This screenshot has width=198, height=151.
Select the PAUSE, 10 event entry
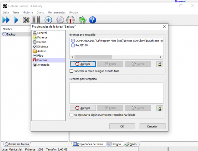[80, 45]
